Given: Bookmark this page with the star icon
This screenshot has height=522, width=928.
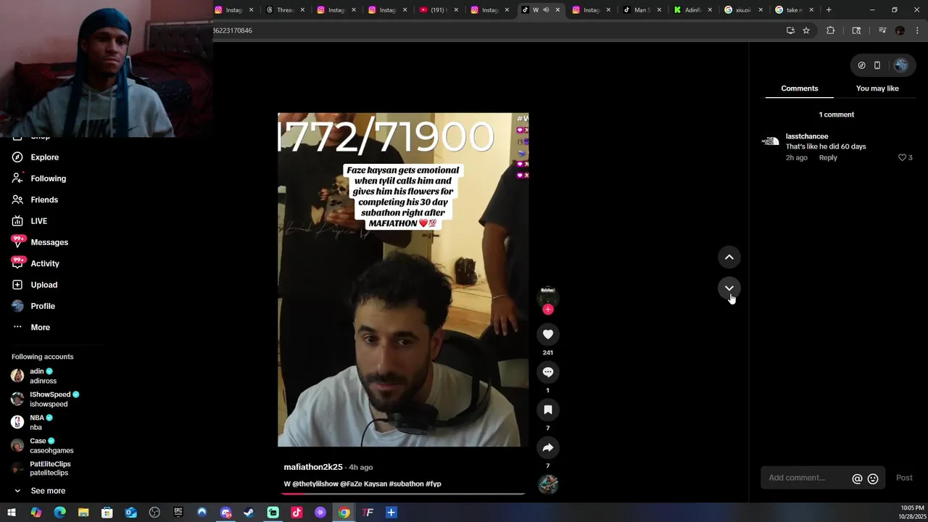Looking at the screenshot, I should [805, 30].
